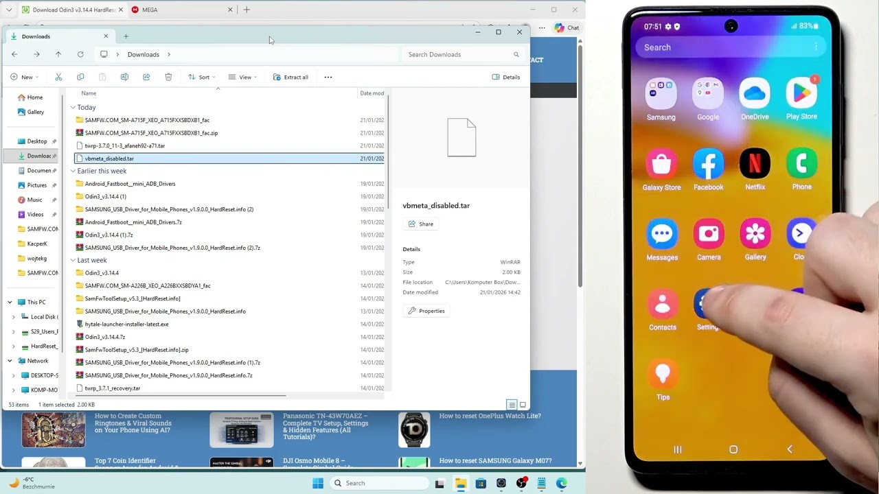Open OneDrive app on the phone
Screen dimensions: 879x494
pyautogui.click(x=755, y=99)
